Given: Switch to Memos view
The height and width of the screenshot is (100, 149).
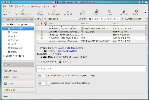Looking at the screenshot, I should [x=18, y=90].
